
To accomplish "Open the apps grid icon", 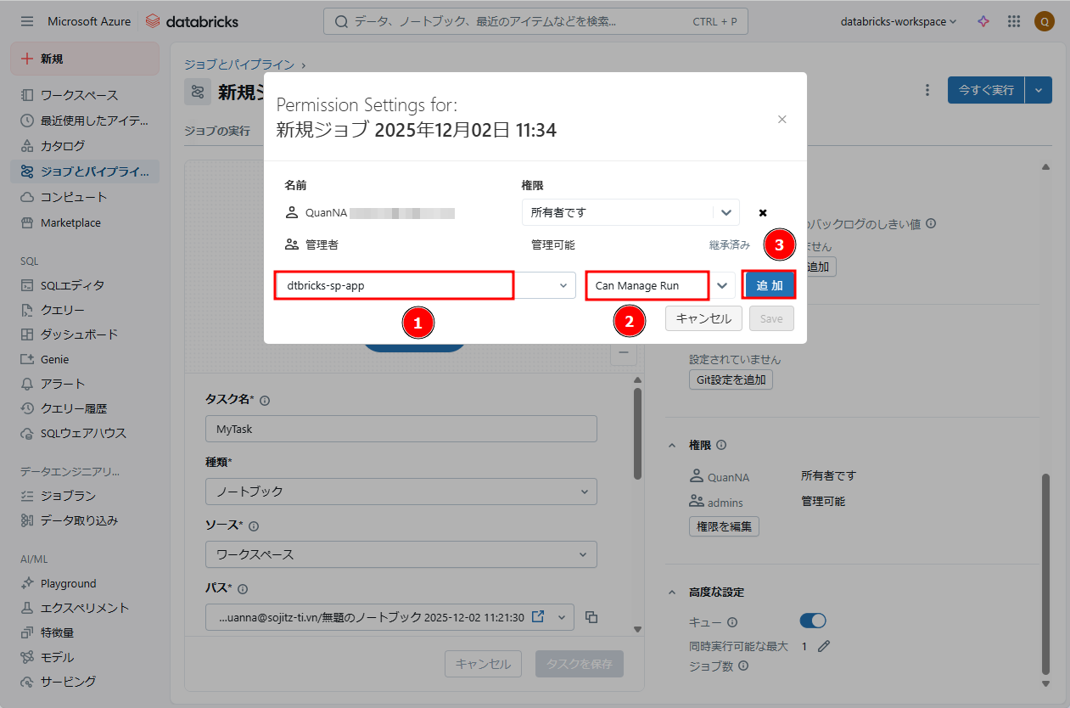I will (1013, 21).
